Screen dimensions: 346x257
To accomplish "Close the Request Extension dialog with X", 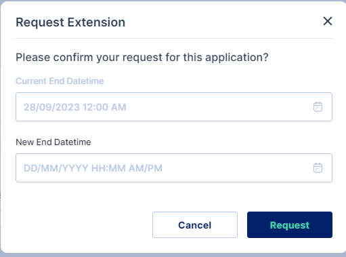I will (x=327, y=21).
